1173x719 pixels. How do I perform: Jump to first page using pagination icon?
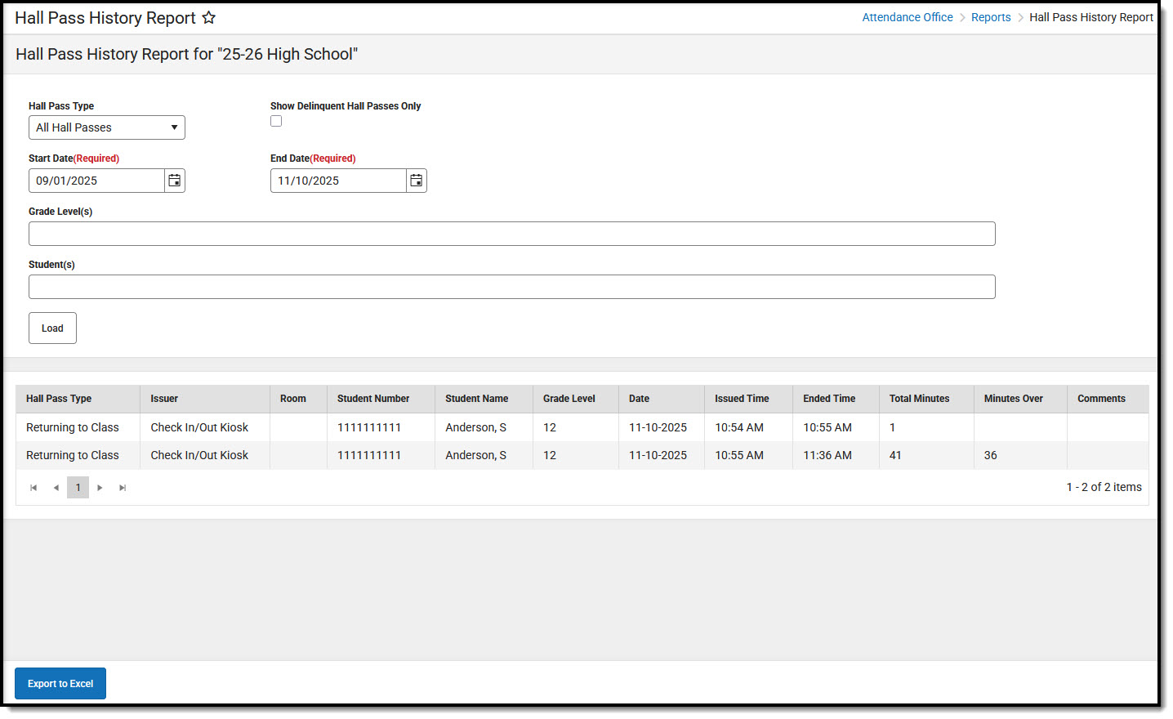tap(33, 487)
